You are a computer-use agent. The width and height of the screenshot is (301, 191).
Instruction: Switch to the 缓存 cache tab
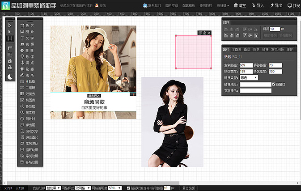pos(289,50)
